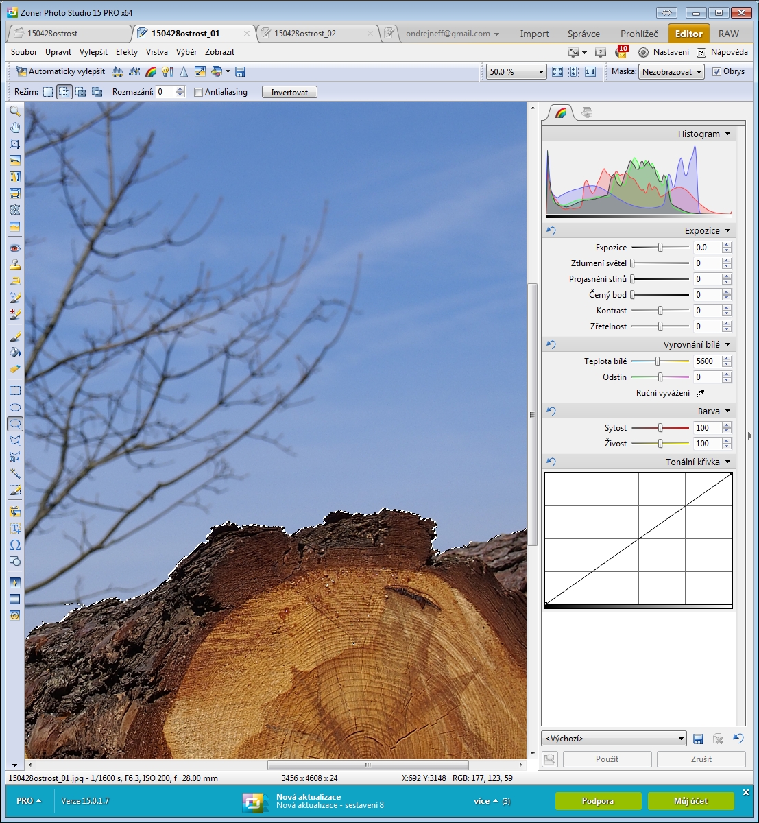Enable the Antialiasing checkbox

tap(199, 92)
